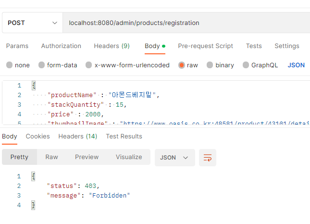Image resolution: width=310 pixels, height=224 pixels.
Task: Open the request Settings tab
Action: [286, 46]
